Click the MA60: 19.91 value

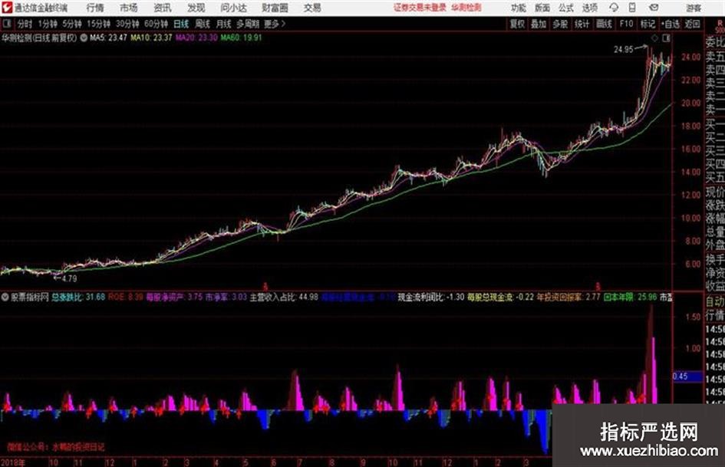pyautogui.click(x=241, y=38)
